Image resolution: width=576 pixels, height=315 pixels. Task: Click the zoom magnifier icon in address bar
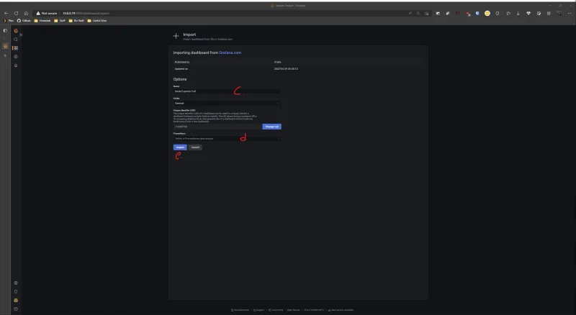[418, 13]
